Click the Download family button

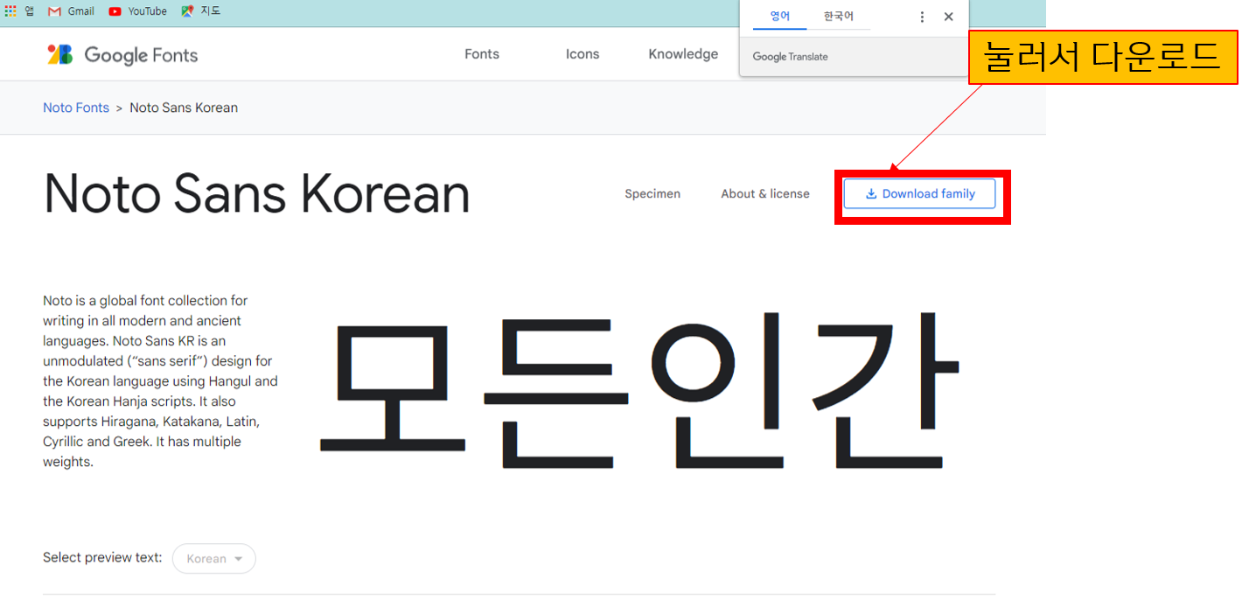point(919,194)
